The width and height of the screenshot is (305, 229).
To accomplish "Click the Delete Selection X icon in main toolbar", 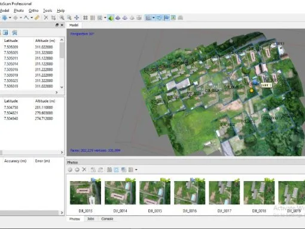I will coord(46,17).
